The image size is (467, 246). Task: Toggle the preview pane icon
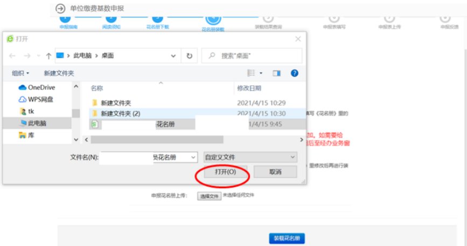(x=276, y=73)
